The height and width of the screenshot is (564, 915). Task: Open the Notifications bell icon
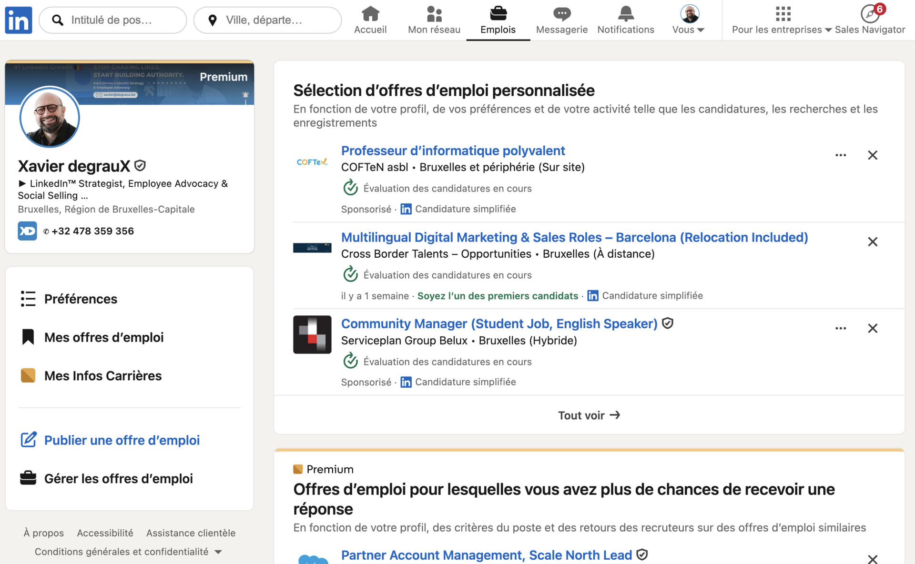point(626,14)
